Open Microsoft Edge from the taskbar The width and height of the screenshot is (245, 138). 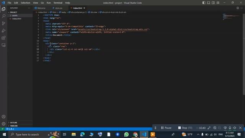[82, 135]
